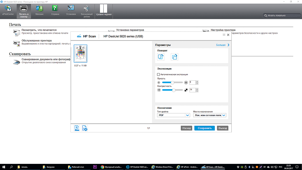The image size is (302, 170).
Task: Switch to Wireless Direct Print browser window
Action: (x=163, y=167)
